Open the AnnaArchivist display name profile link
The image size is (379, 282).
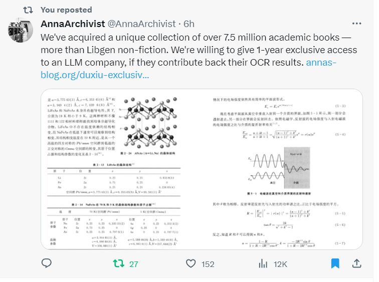(72, 24)
